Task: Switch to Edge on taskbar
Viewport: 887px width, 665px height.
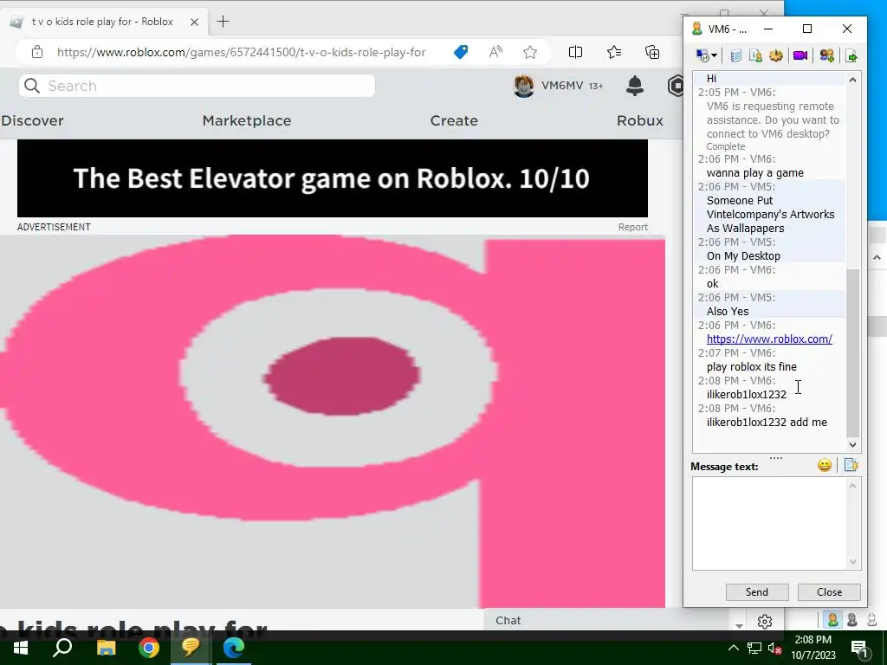Action: (x=233, y=647)
